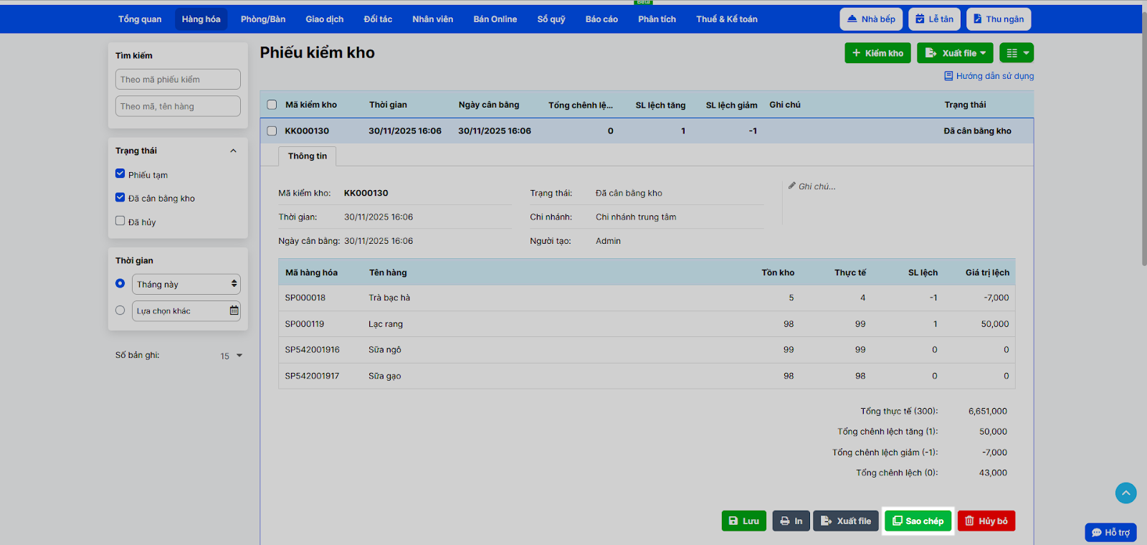Image resolution: width=1147 pixels, height=545 pixels.
Task: Open Thuế & Kế toán menu
Action: (727, 19)
